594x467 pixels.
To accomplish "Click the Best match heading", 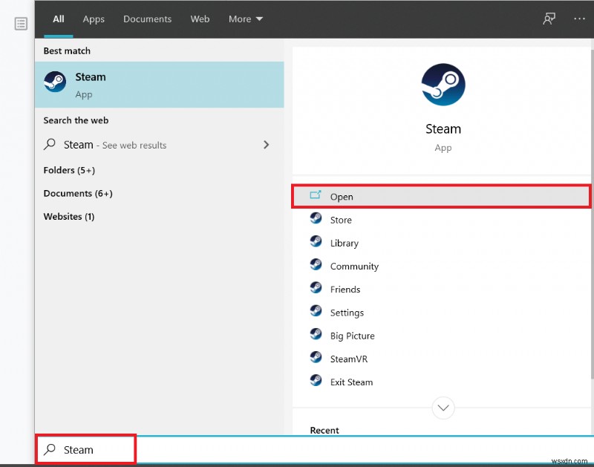I will tap(67, 50).
